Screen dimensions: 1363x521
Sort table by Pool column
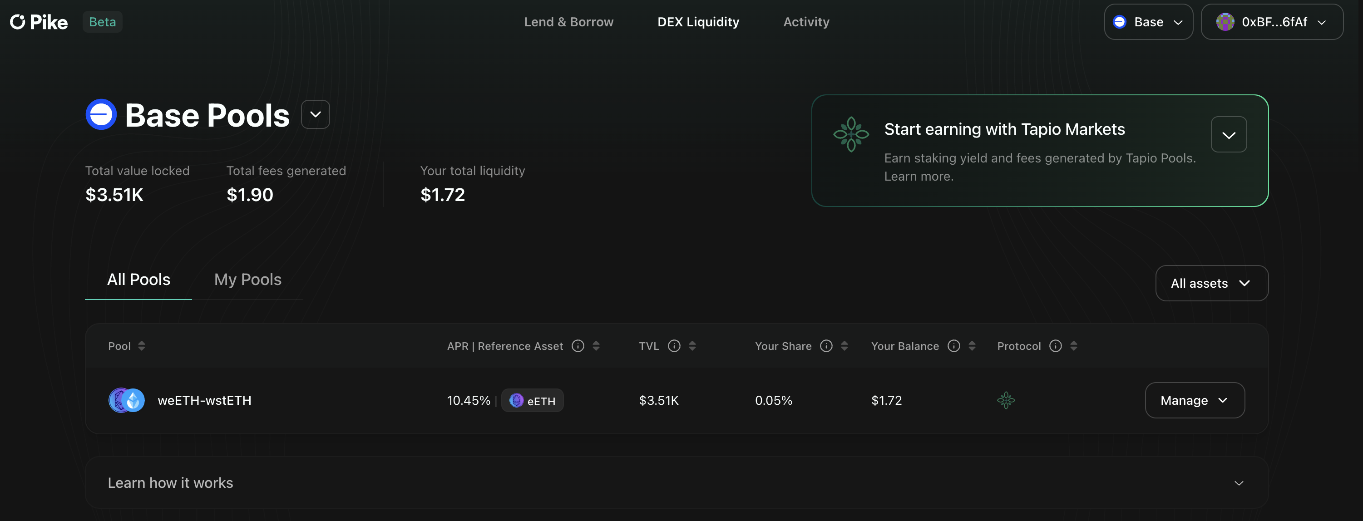[x=141, y=346]
